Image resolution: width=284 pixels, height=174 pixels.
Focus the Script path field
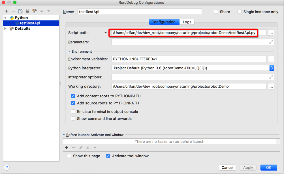189,33
